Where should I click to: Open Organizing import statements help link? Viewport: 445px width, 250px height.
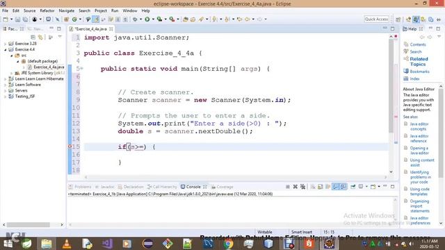coord(419,206)
